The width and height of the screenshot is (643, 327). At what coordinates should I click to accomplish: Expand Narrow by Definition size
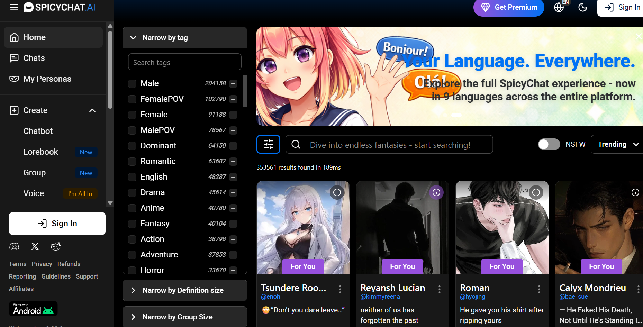[183, 290]
